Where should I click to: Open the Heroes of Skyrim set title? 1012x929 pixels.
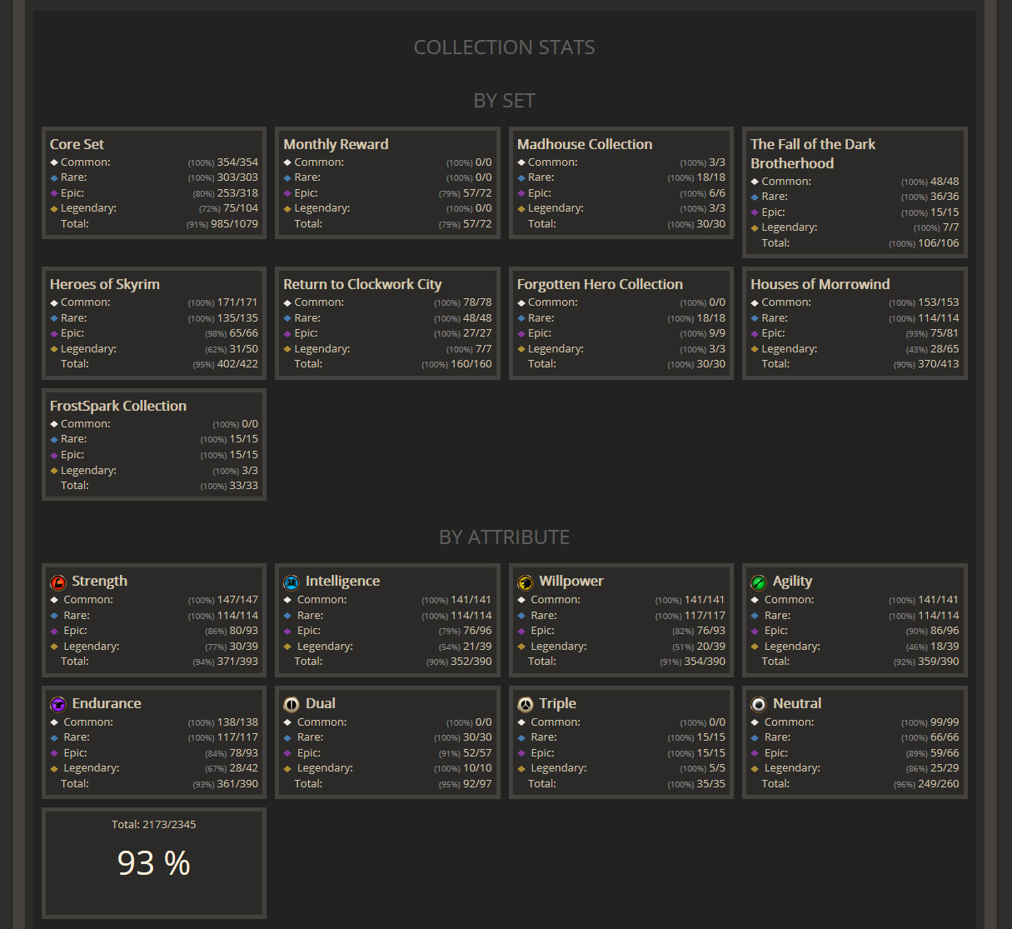click(105, 284)
